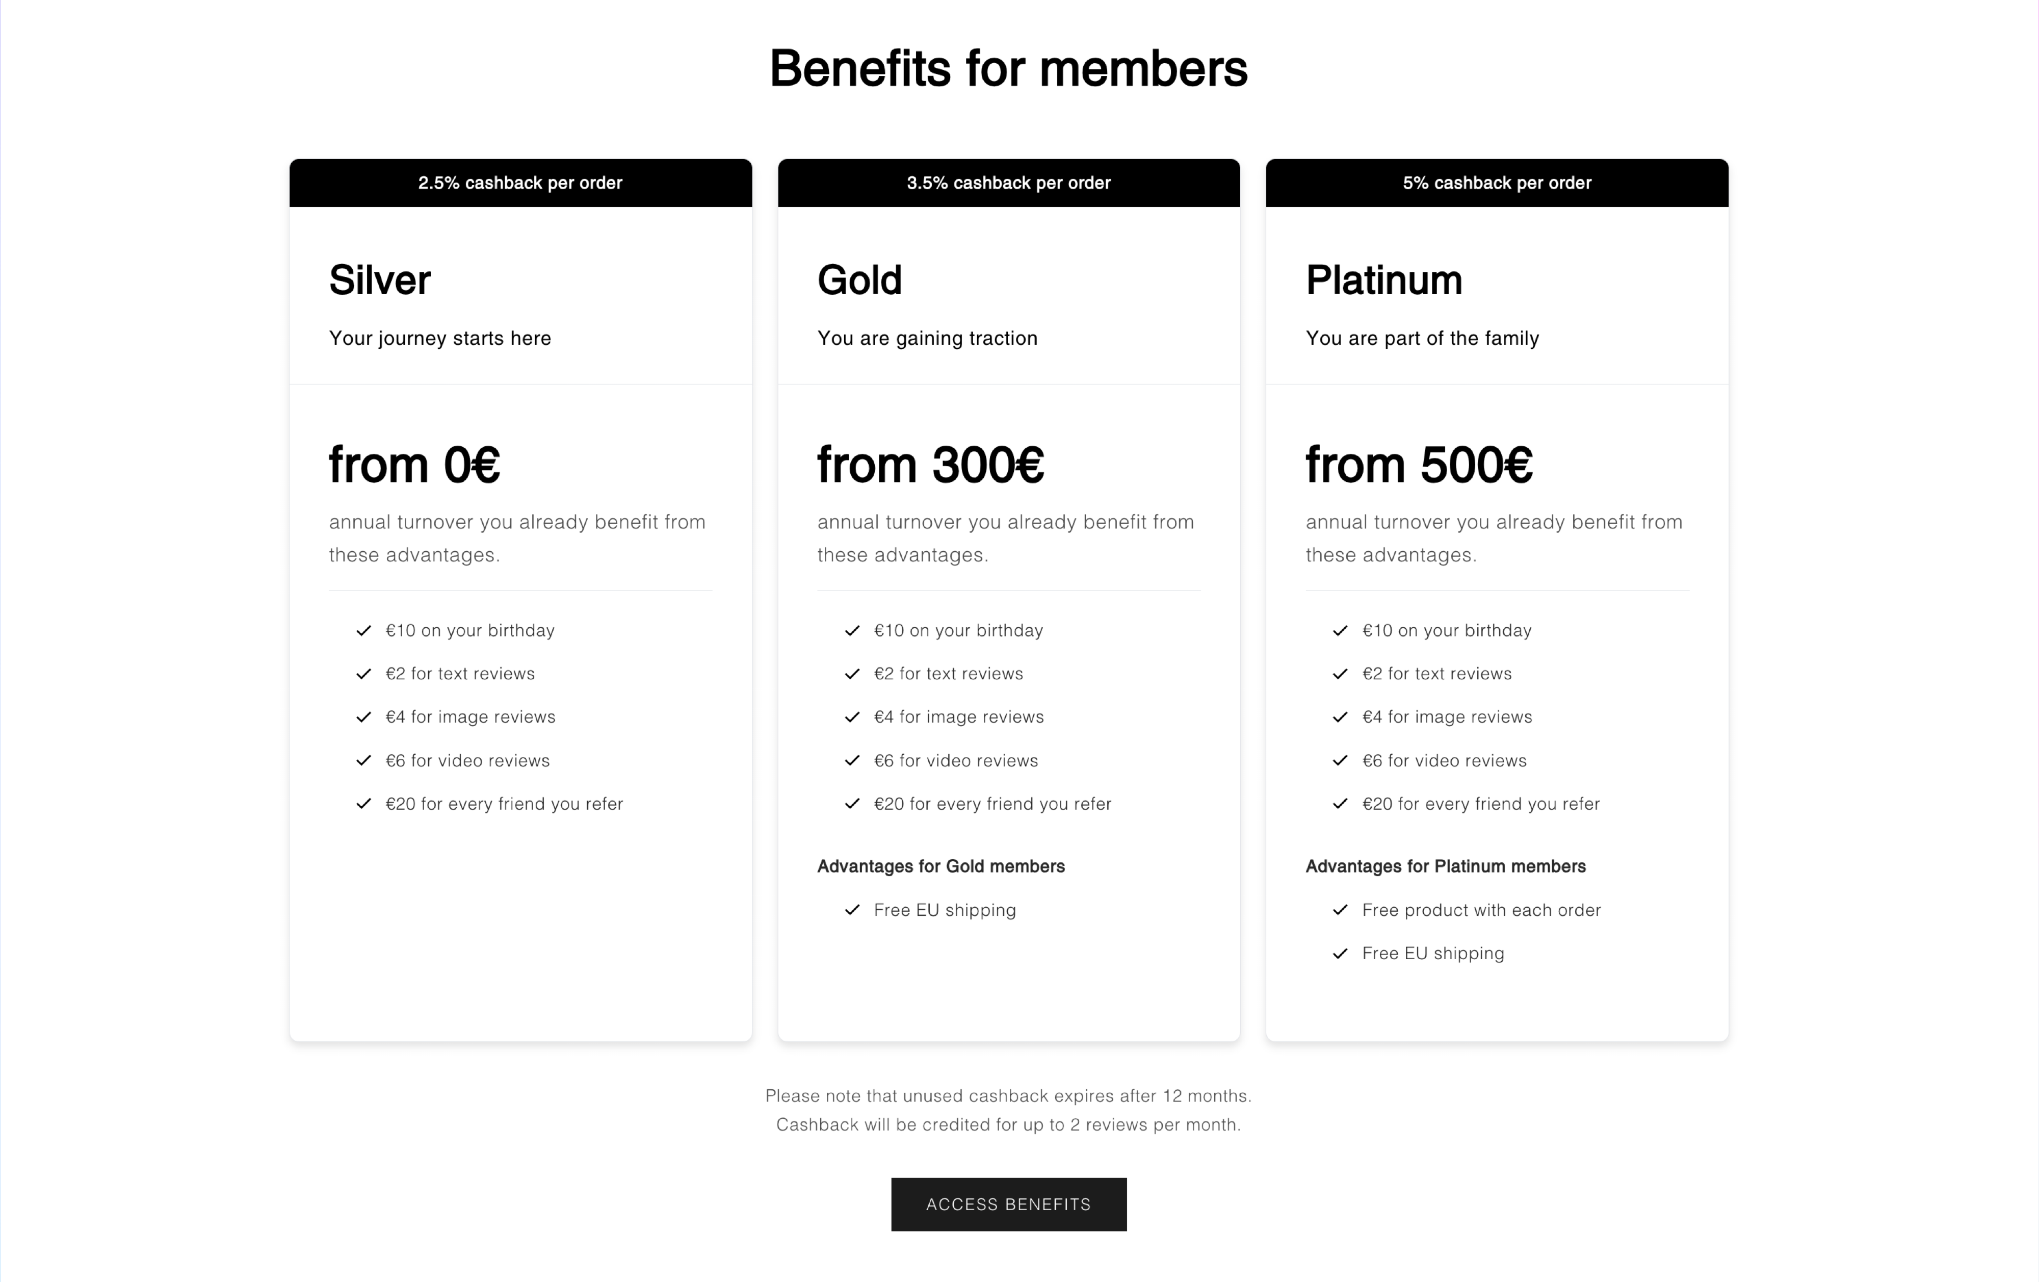Click the from 500€ price text
This screenshot has height=1282, width=2039.
point(1419,465)
